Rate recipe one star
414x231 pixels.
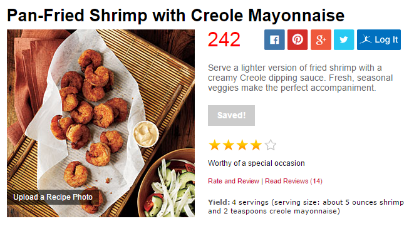pos(215,145)
